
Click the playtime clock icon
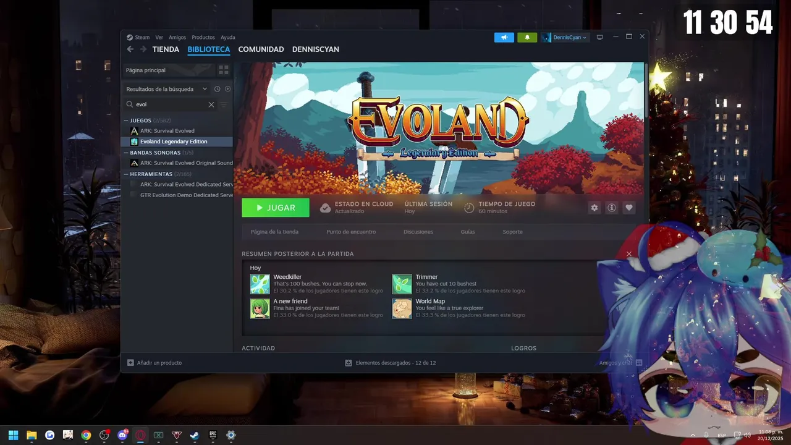coord(469,208)
